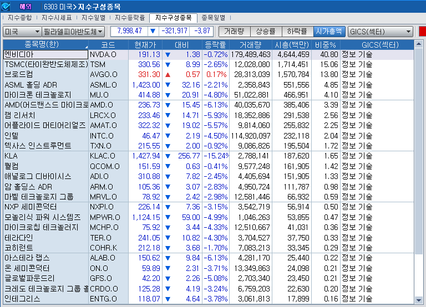
Task: Click the 등락률 column header
Action: click(x=216, y=44)
